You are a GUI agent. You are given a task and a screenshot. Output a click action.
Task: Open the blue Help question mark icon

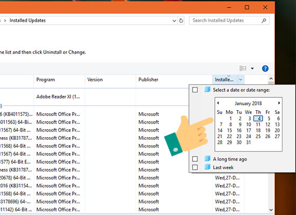(265, 68)
